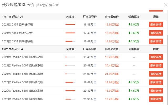
Task: View price trend chart icon beside 13.99万
Action: tap(117, 33)
